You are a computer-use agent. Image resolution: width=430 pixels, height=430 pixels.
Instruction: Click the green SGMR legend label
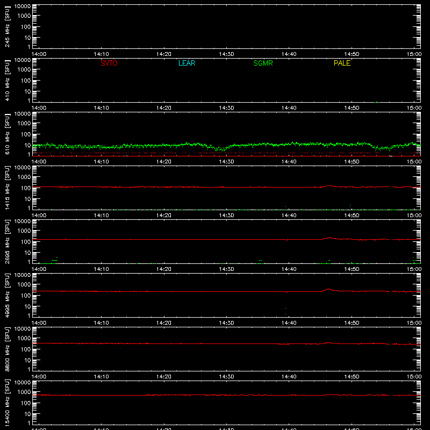[x=263, y=63]
